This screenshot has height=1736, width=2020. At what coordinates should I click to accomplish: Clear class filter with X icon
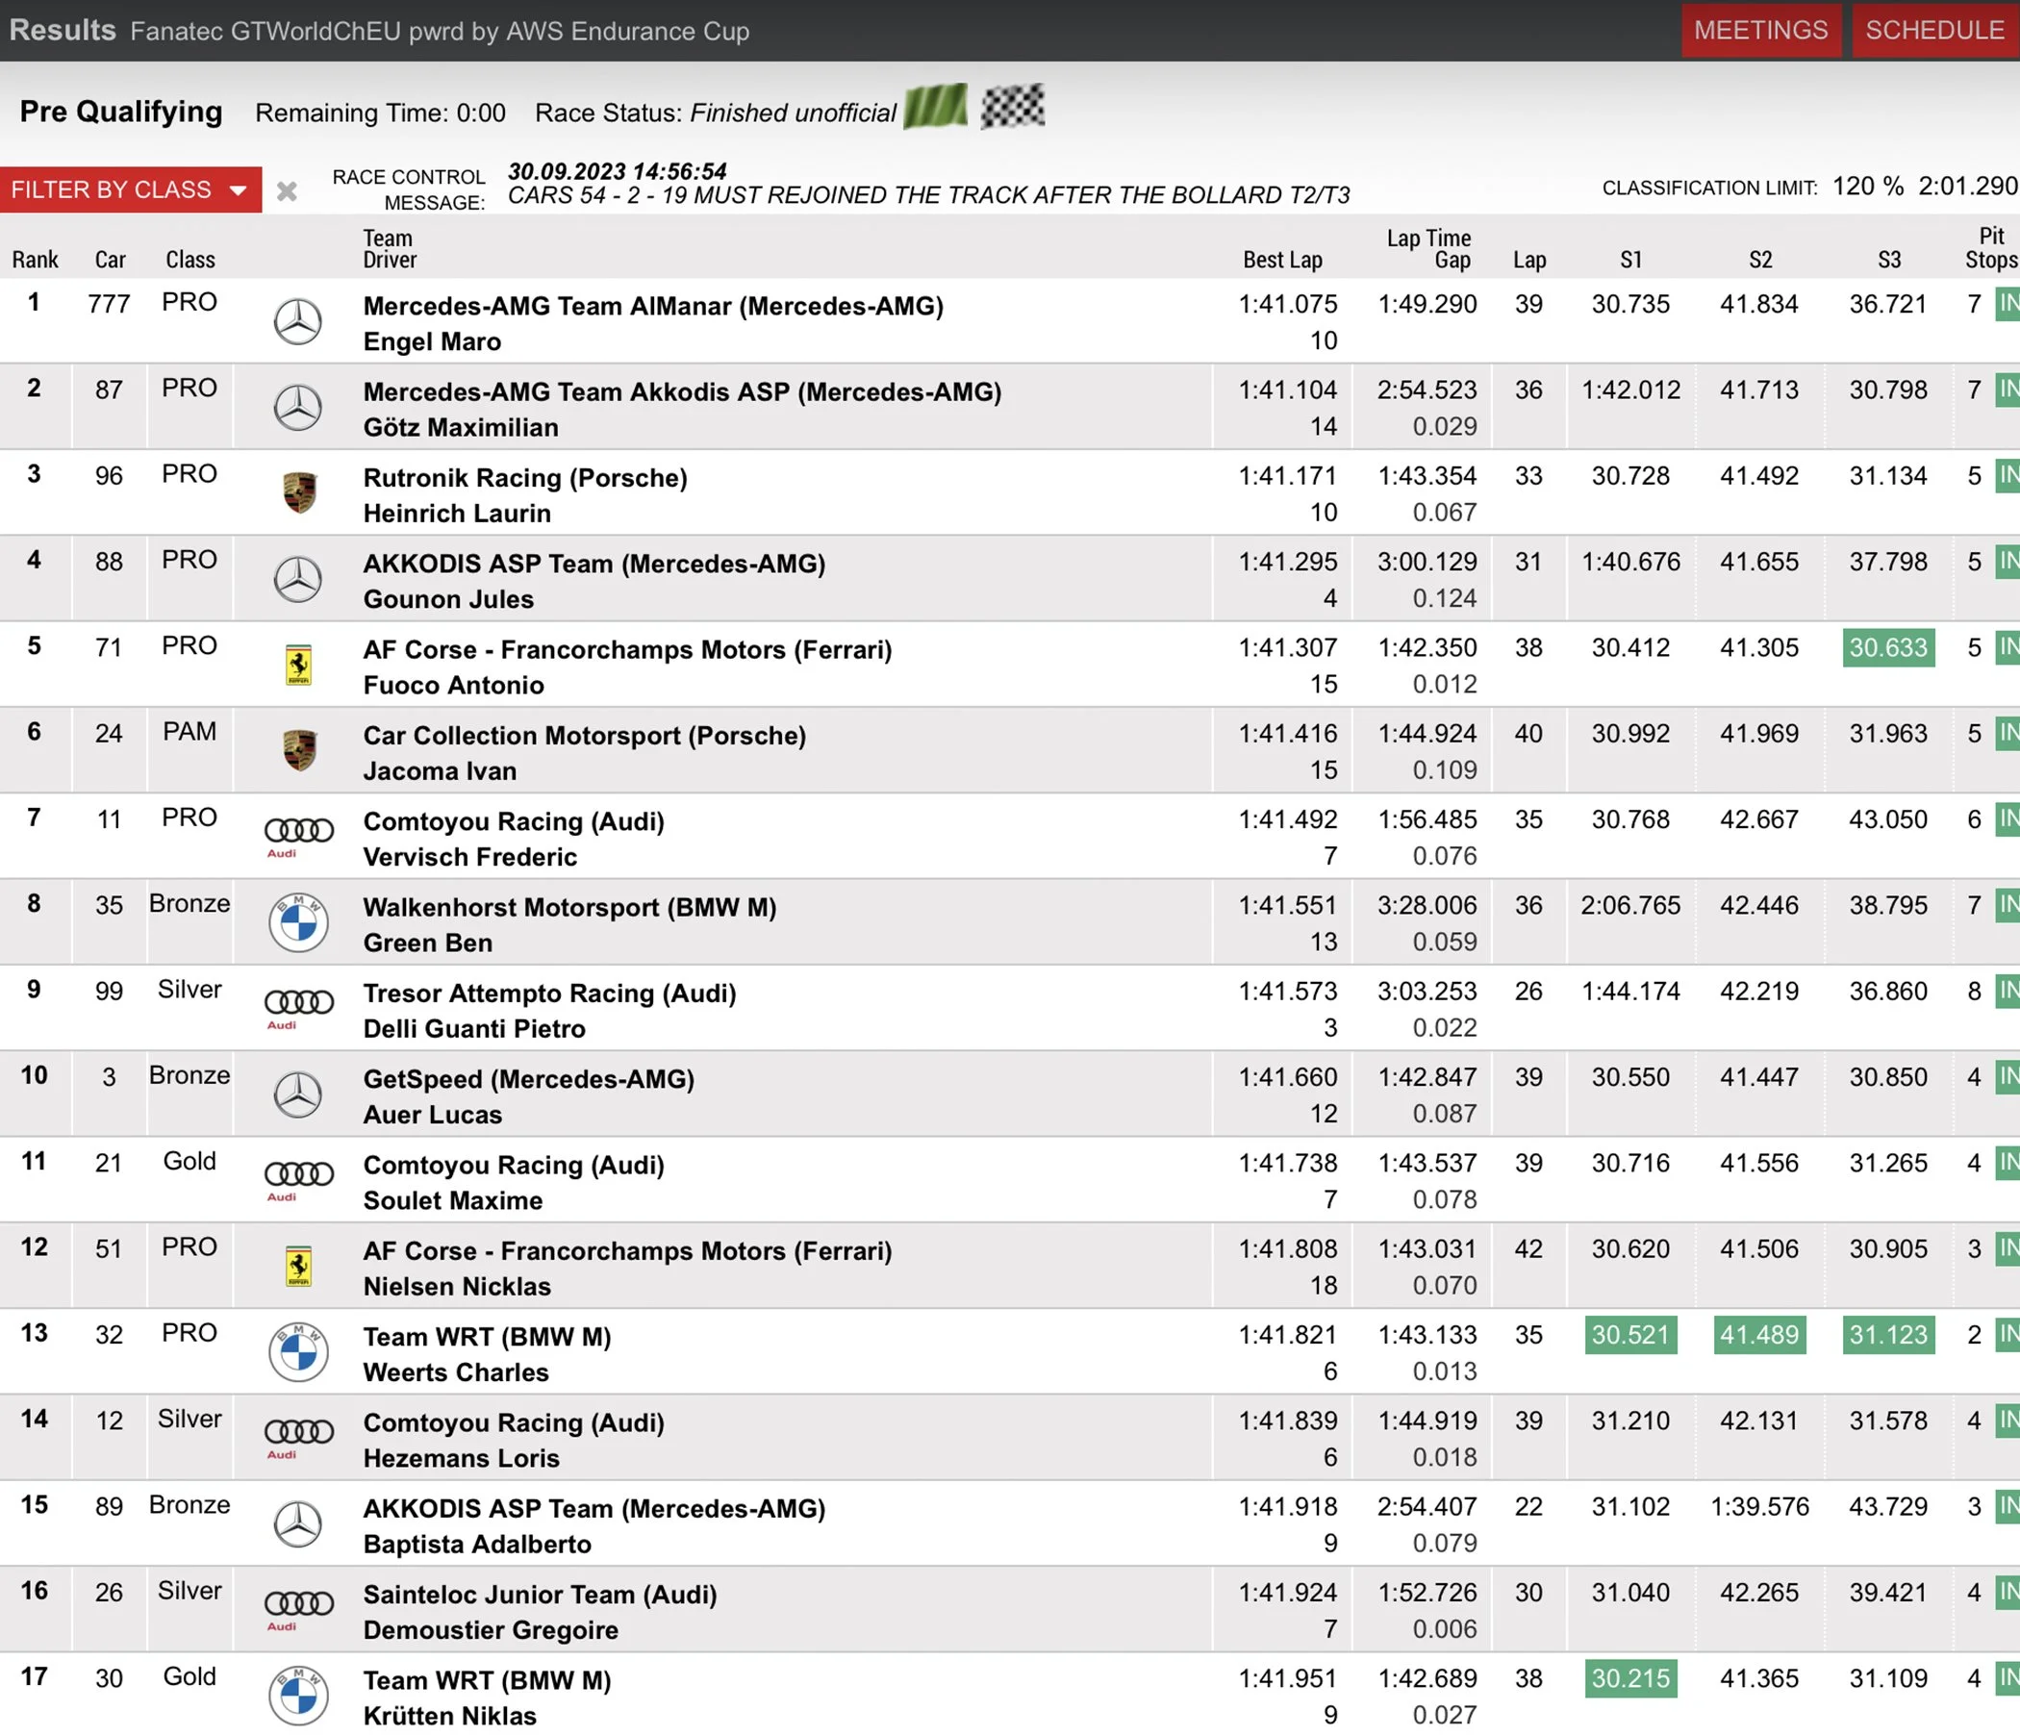[x=287, y=191]
